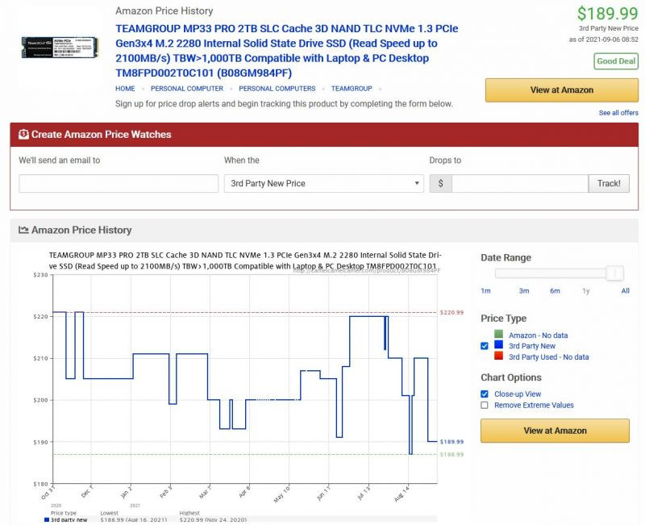
Task: Toggle the 3rd Party New checkbox
Action: [485, 346]
